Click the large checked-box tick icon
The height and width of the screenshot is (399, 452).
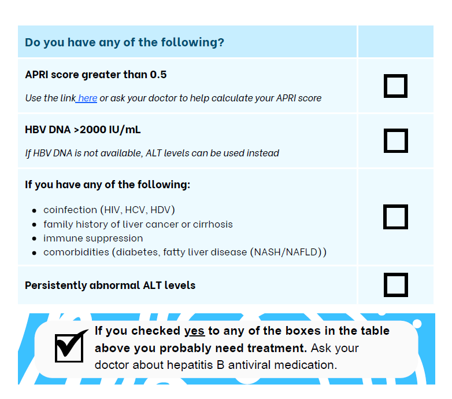(x=71, y=346)
